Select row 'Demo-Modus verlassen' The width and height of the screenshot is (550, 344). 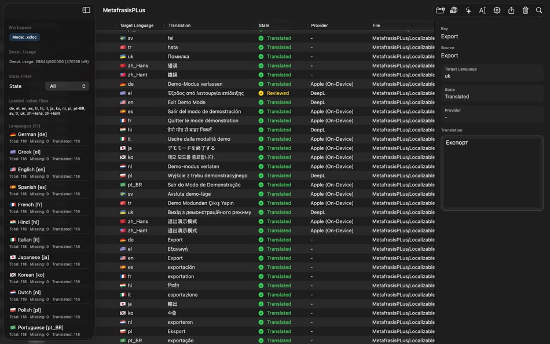click(265, 84)
